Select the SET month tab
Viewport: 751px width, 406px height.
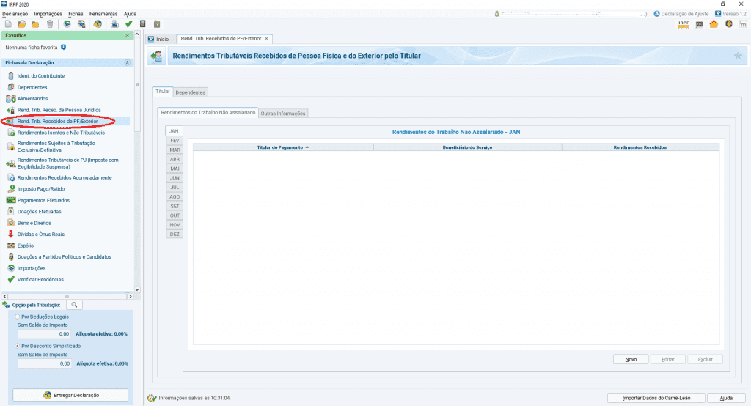pyautogui.click(x=175, y=207)
